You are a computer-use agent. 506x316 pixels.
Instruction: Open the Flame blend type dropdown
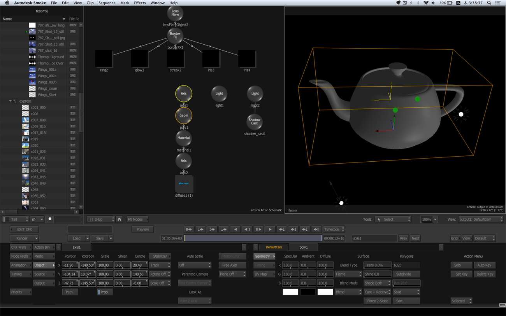click(348, 274)
